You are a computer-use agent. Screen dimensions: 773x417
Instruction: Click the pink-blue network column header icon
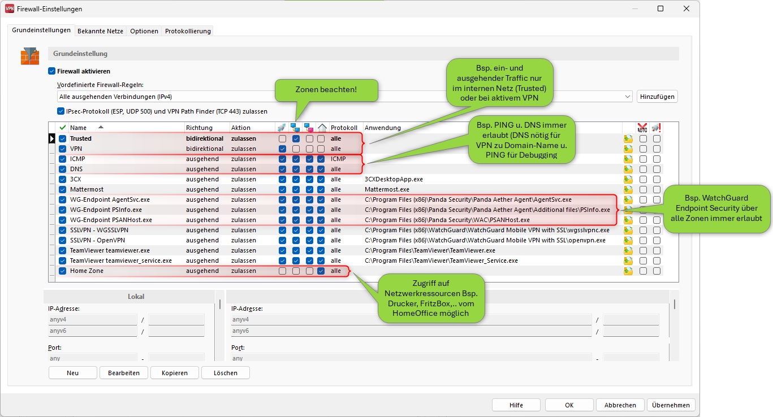pos(309,128)
